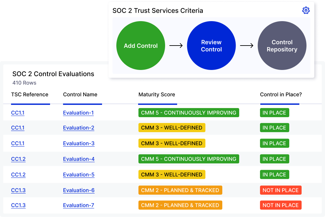Click IN PLACE badge in Evaluation-4 row
This screenshot has height=217, width=325.
pos(274,159)
